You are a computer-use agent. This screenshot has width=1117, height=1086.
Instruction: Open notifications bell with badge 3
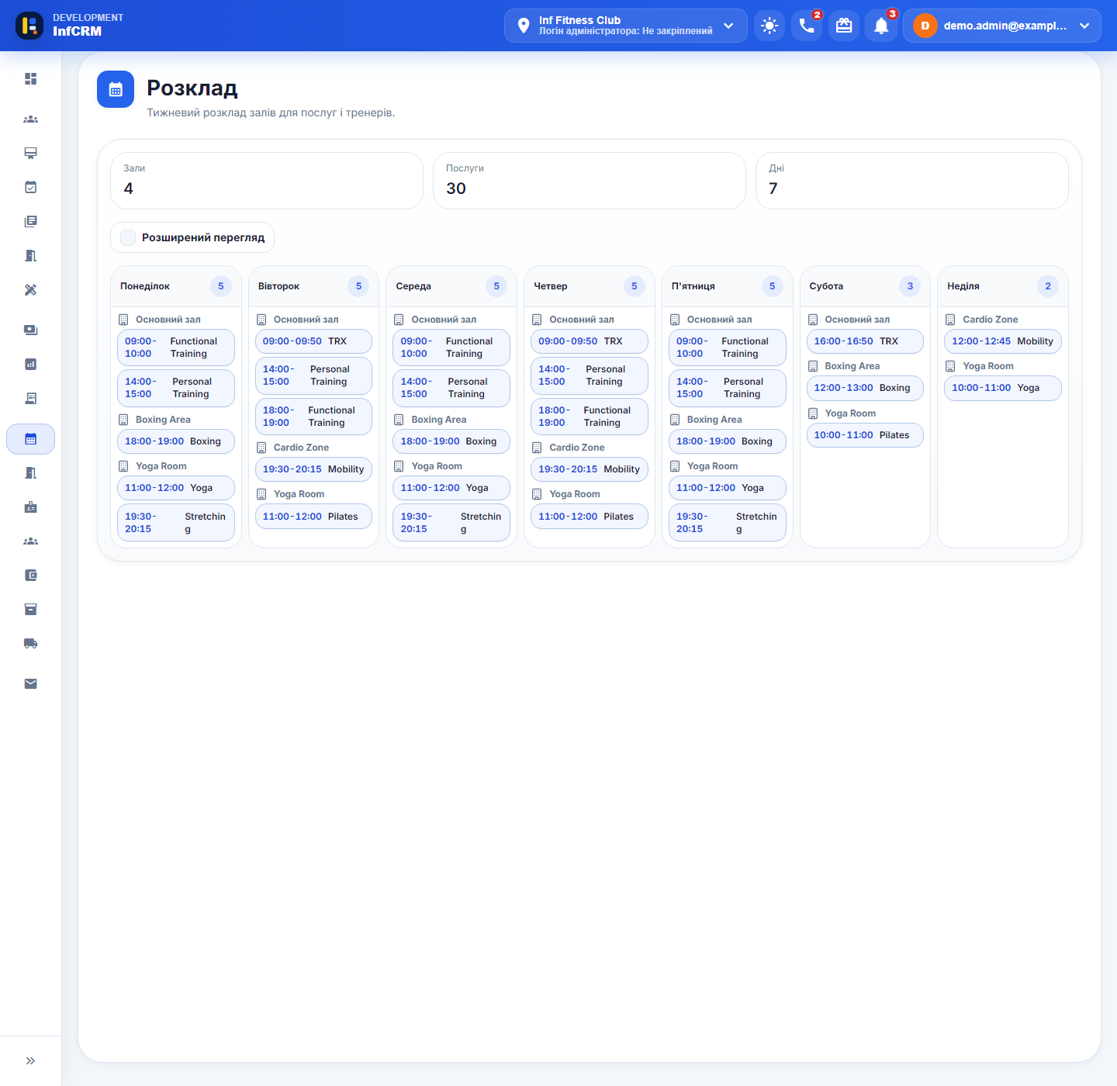click(x=881, y=26)
